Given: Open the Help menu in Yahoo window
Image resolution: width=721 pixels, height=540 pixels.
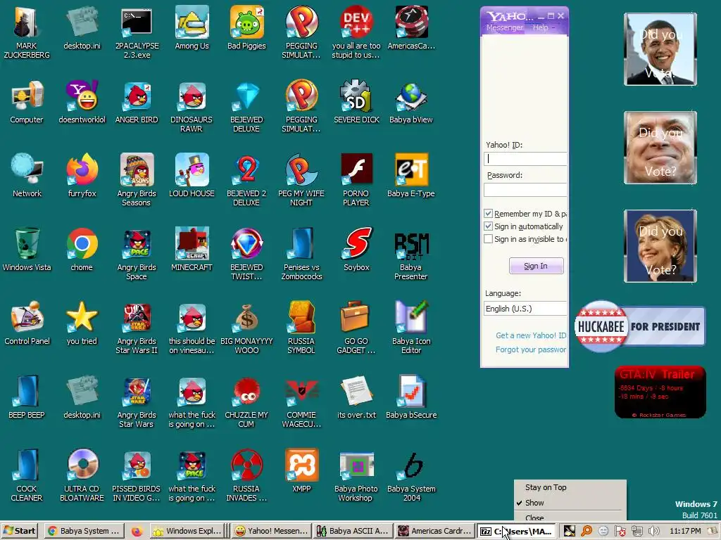Looking at the screenshot, I should click(x=540, y=27).
